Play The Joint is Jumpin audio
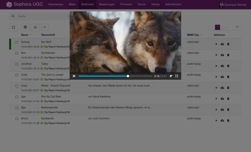The height and width of the screenshot is (152, 251). click(x=216, y=77)
